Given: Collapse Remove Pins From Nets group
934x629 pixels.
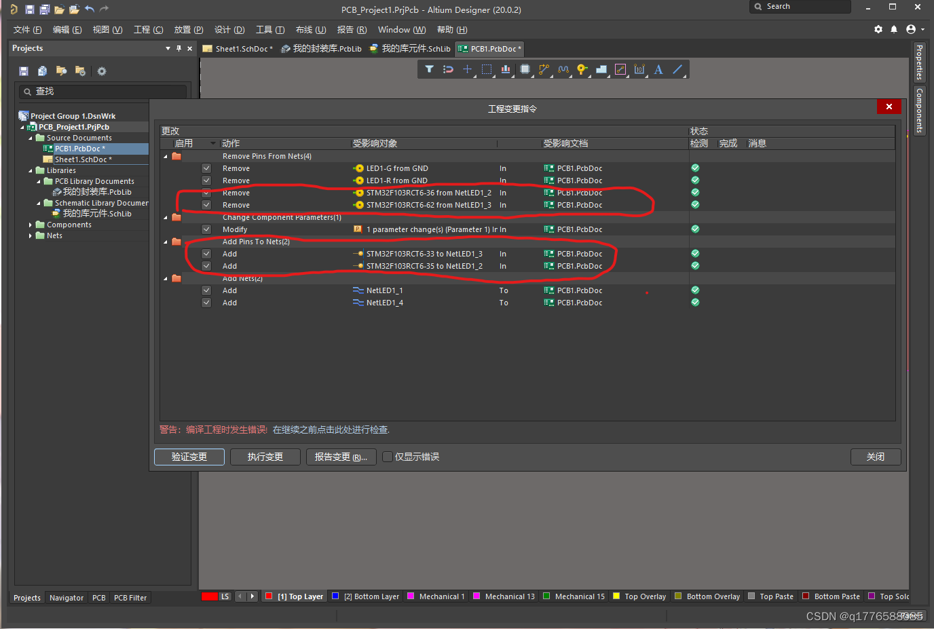Looking at the screenshot, I should (166, 157).
